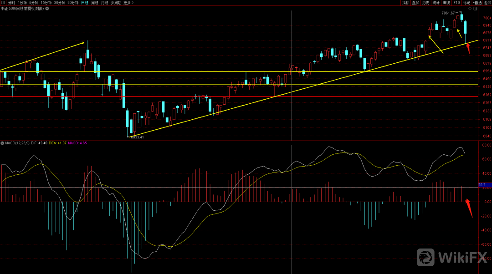
Task: Click the 返回 back button
Action: 487,3
